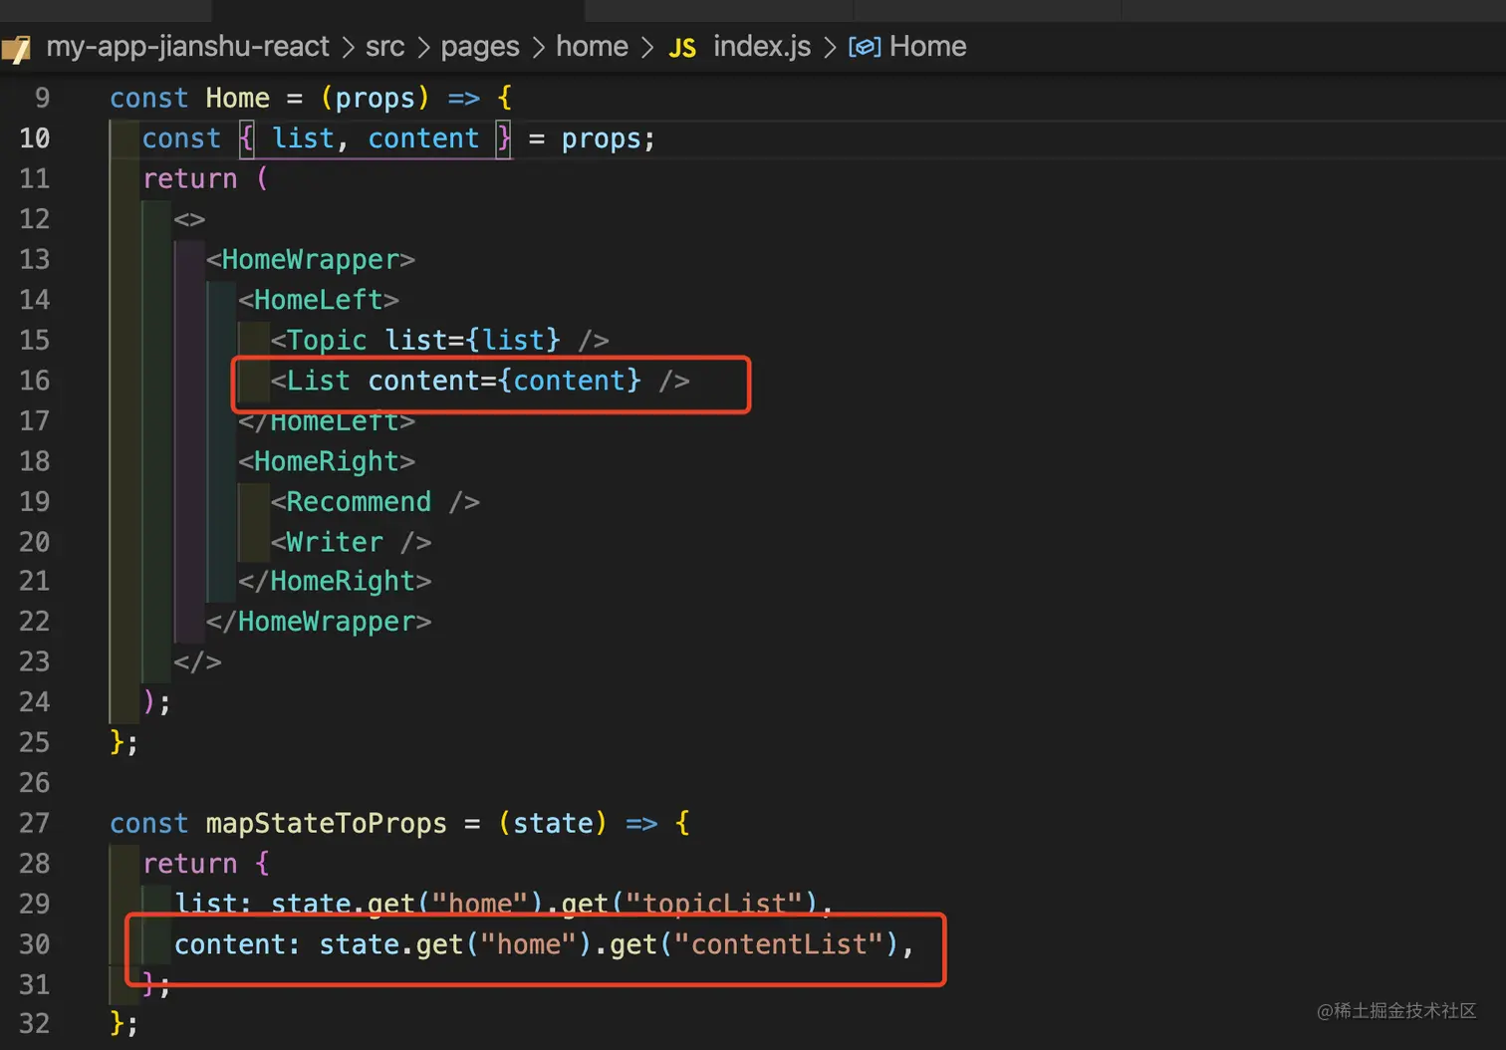This screenshot has height=1050, width=1506.
Task: Place cursor on the opening HomeRight tag
Action: tap(326, 461)
